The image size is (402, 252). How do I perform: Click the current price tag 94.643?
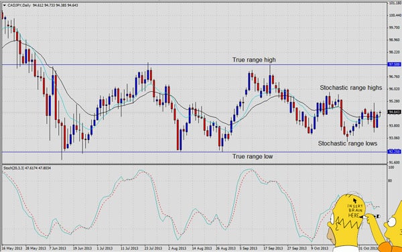point(395,112)
